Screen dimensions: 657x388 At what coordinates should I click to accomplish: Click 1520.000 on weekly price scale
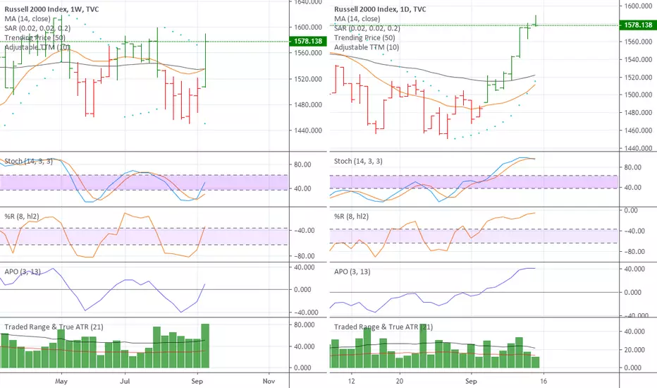[x=308, y=79]
